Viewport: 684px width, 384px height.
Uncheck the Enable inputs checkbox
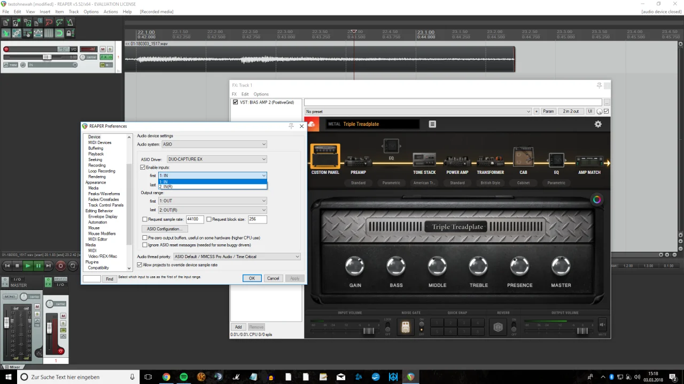point(143,167)
